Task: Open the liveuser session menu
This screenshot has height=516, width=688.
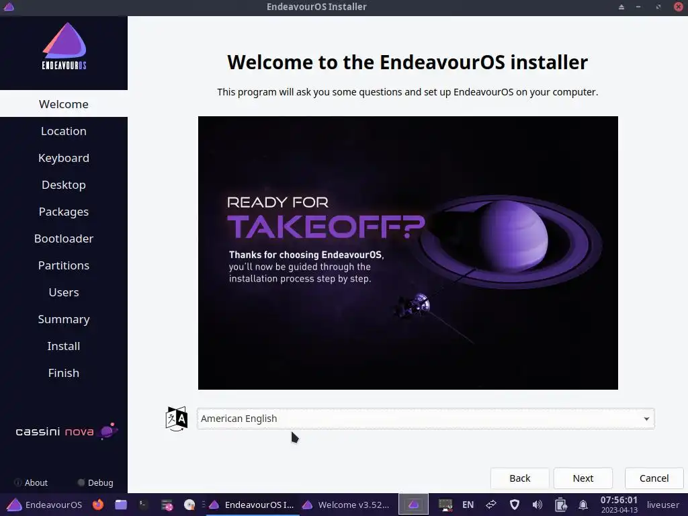Action: pos(662,505)
